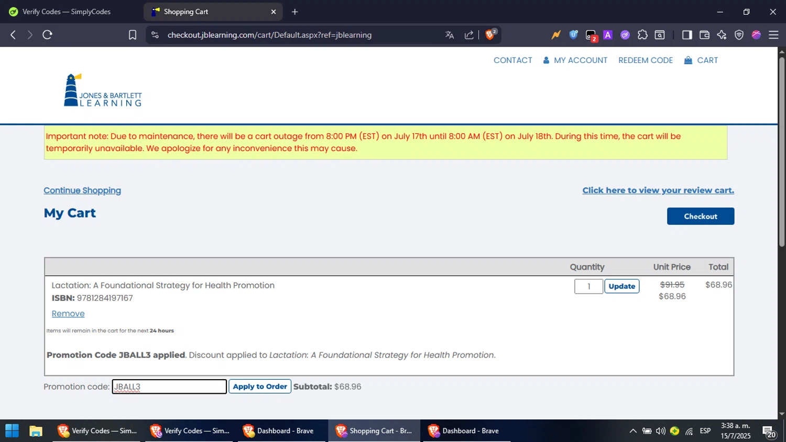Screen dimensions: 786x442
Task: Click the Apply to Order button
Action: tap(260, 386)
